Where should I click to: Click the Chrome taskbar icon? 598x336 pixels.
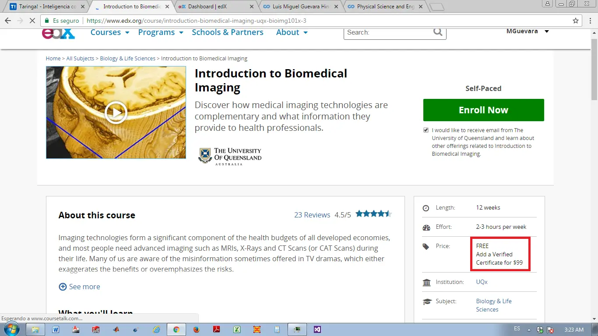point(176,329)
